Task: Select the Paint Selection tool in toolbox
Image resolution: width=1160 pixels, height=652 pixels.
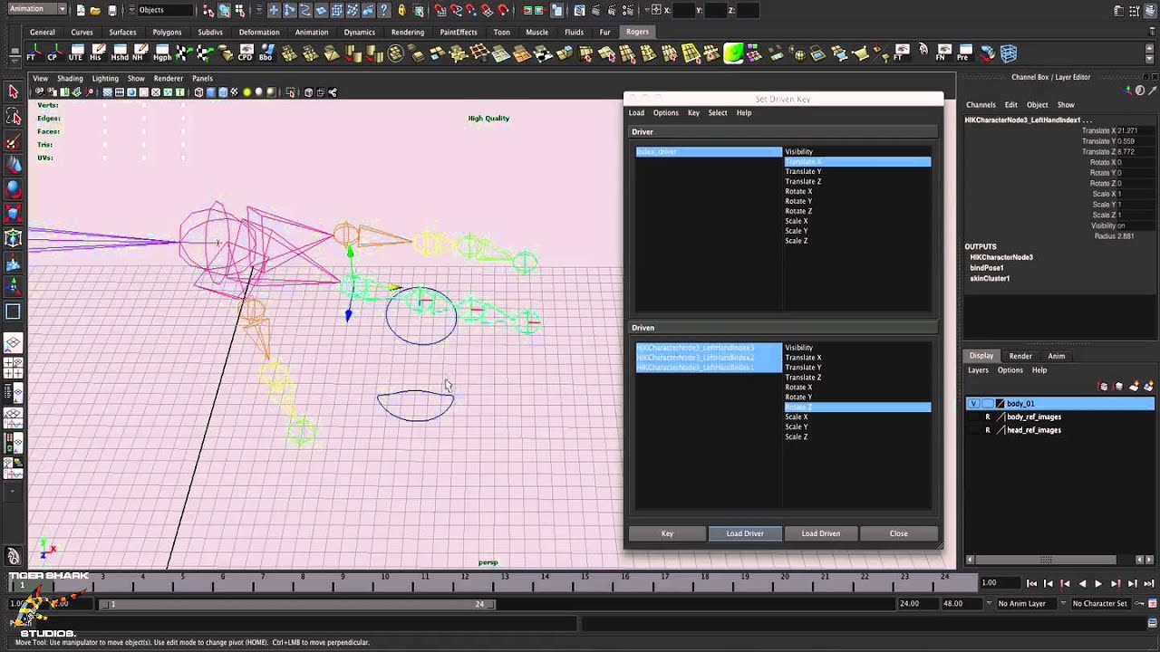Action: tap(14, 142)
